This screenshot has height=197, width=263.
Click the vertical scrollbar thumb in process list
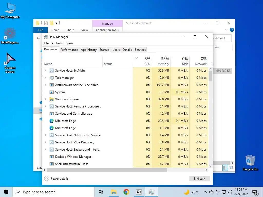211,76
